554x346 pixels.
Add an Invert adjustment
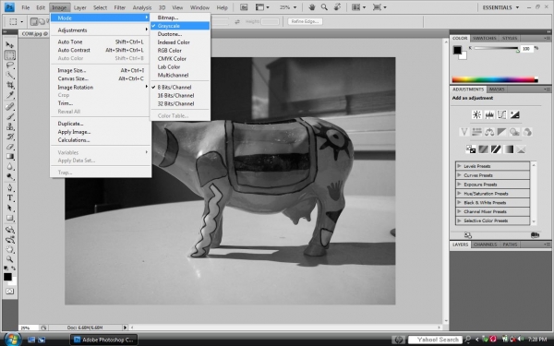[470, 149]
